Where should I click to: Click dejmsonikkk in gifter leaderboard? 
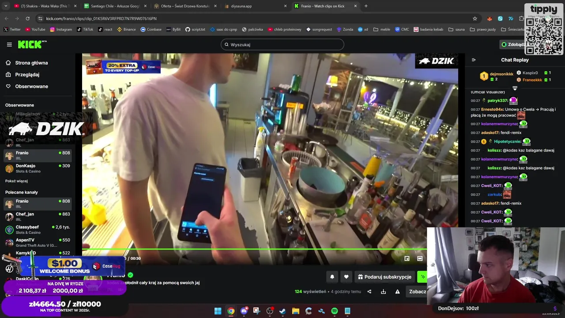point(501,74)
